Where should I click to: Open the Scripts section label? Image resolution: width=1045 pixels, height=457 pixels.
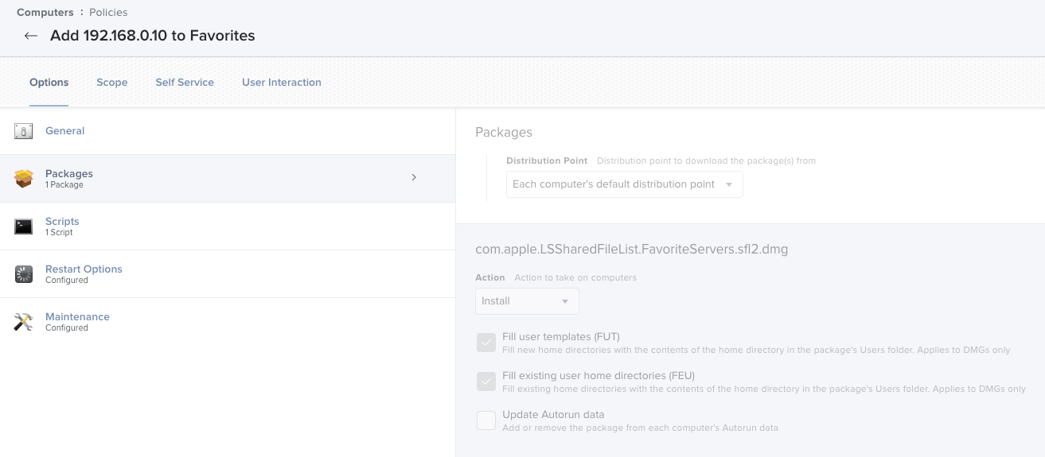coord(62,222)
